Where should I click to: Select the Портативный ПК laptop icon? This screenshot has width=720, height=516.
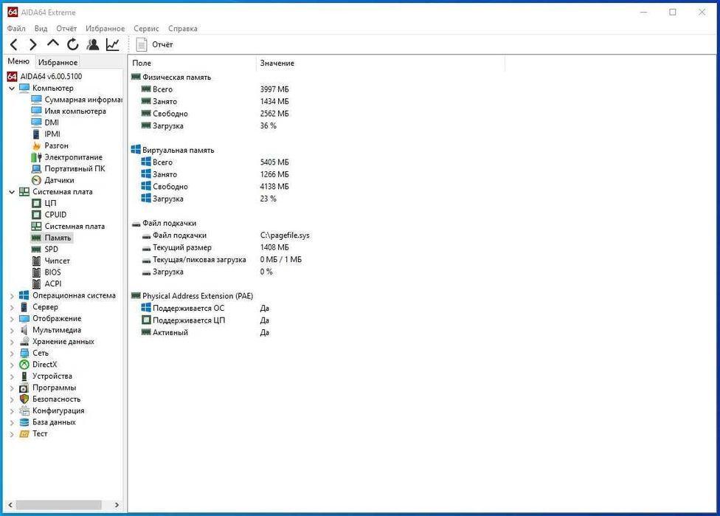click(36, 168)
